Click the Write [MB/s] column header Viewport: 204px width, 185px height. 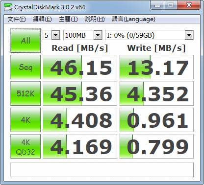tap(156, 48)
